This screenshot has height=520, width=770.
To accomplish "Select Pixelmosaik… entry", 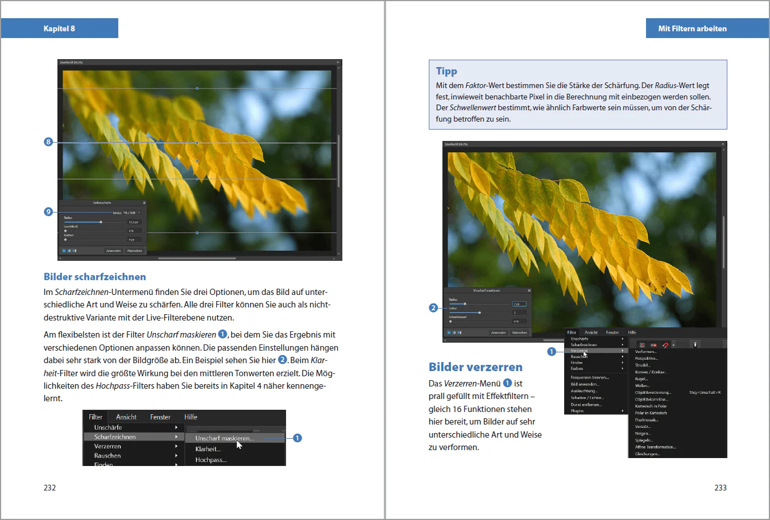I will pos(647,420).
